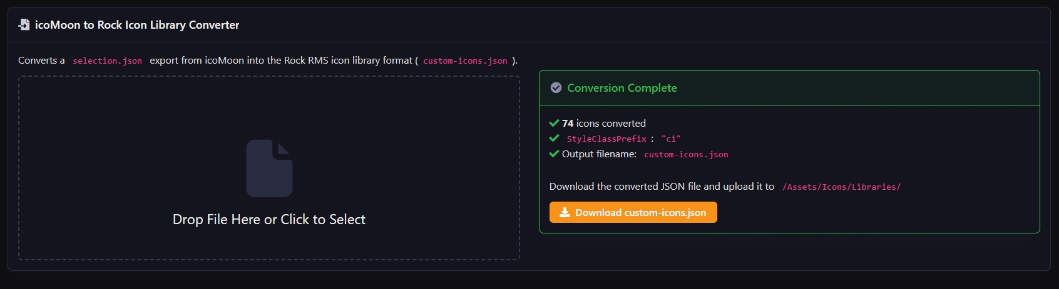Click the 'icoMoon to Rock Icon Library Converter' title
The height and width of the screenshot is (289, 1059).
(x=137, y=25)
